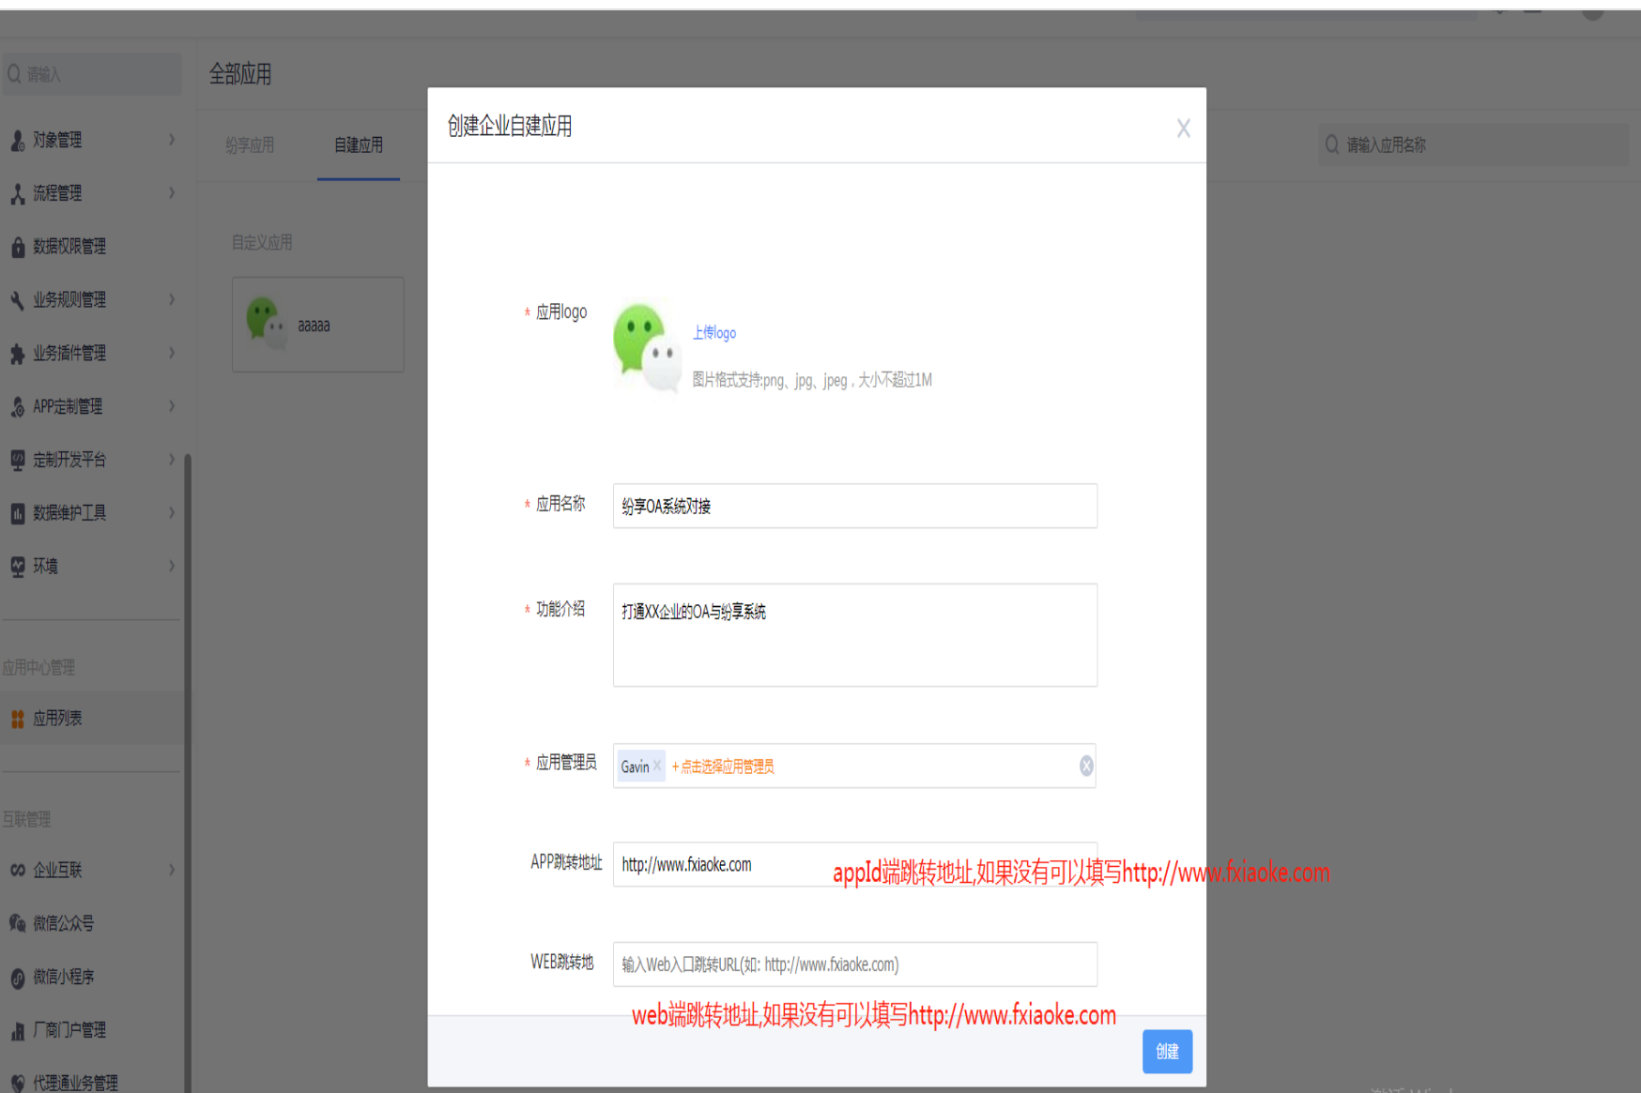This screenshot has height=1093, width=1641.
Task: Click the sidebar search magnifier icon
Action: pos(14,73)
